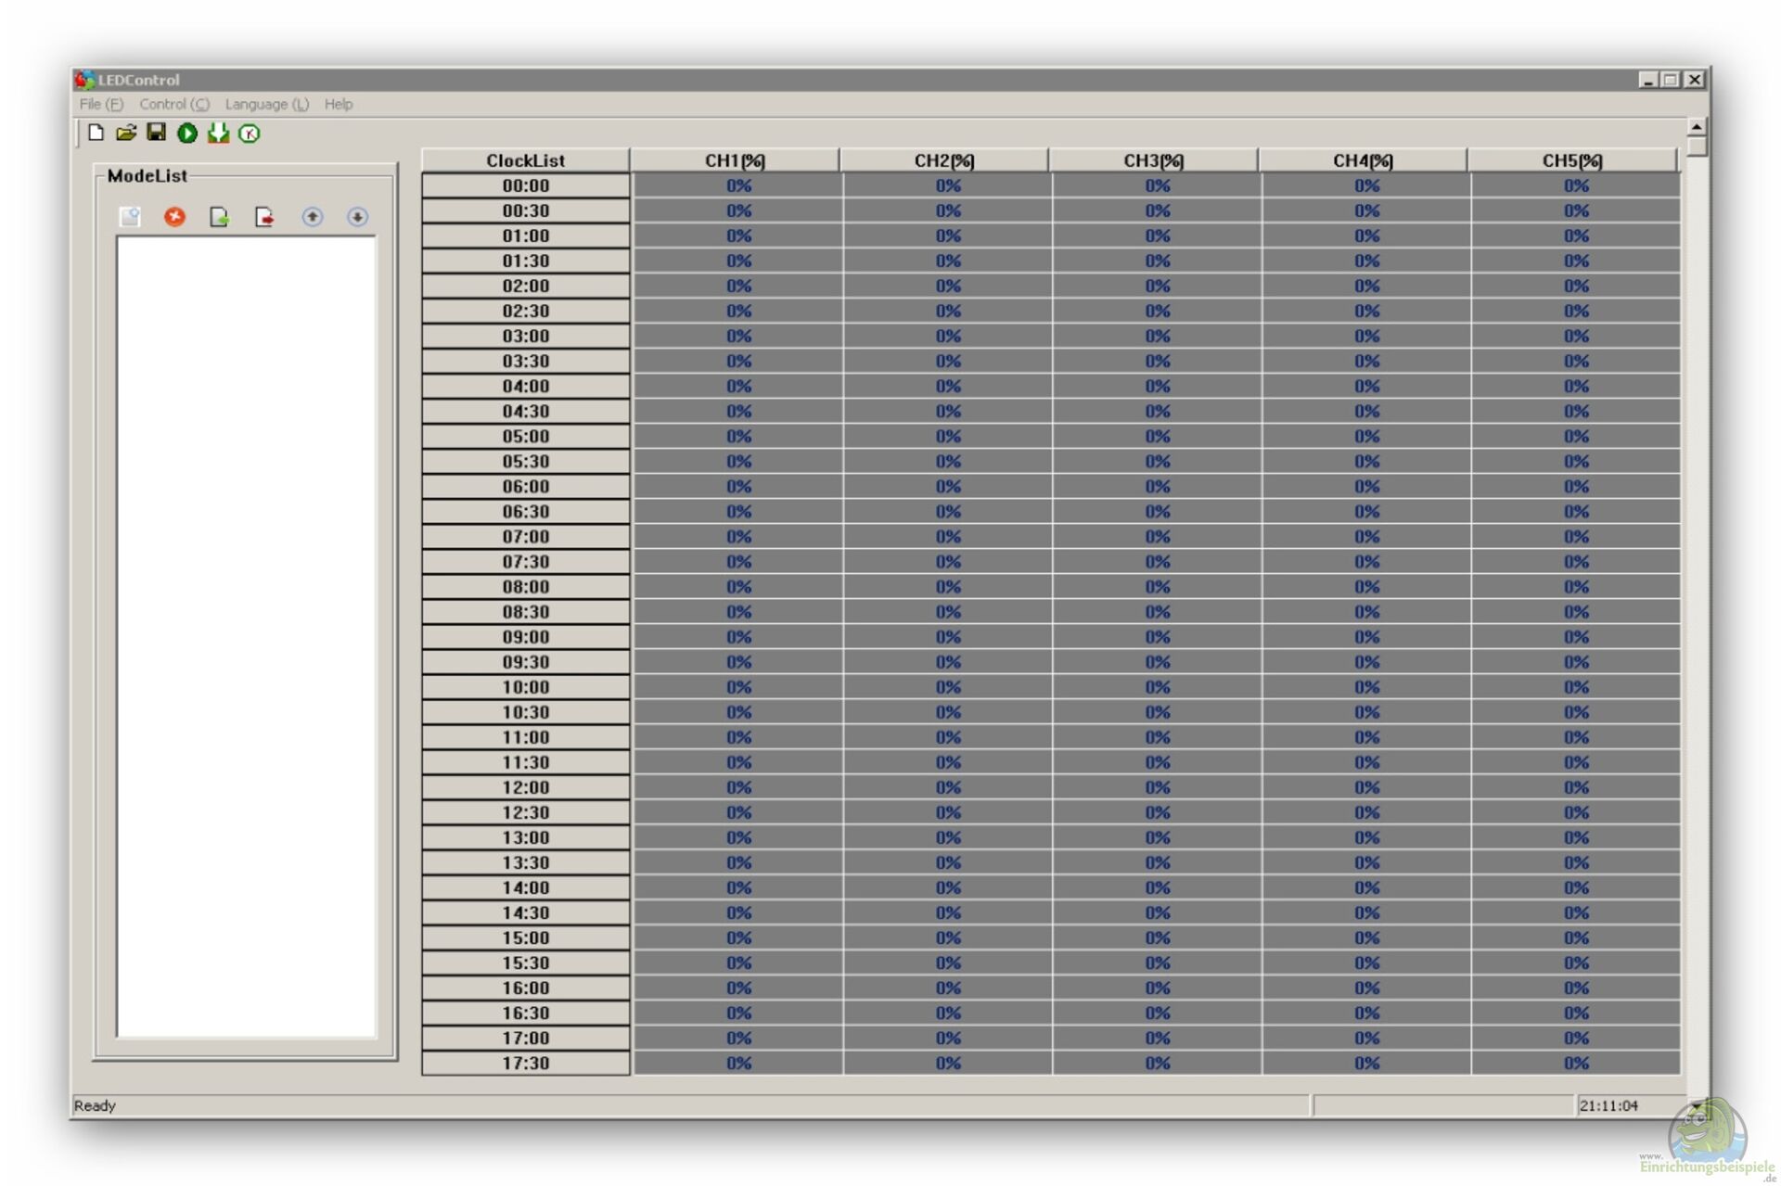Click the open folder toolbar icon
The height and width of the screenshot is (1186, 1781).
(126, 133)
